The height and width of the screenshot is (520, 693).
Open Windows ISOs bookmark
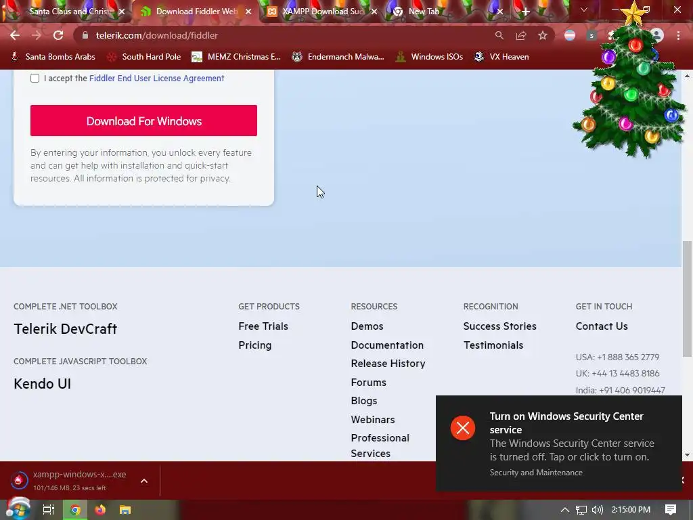click(429, 57)
